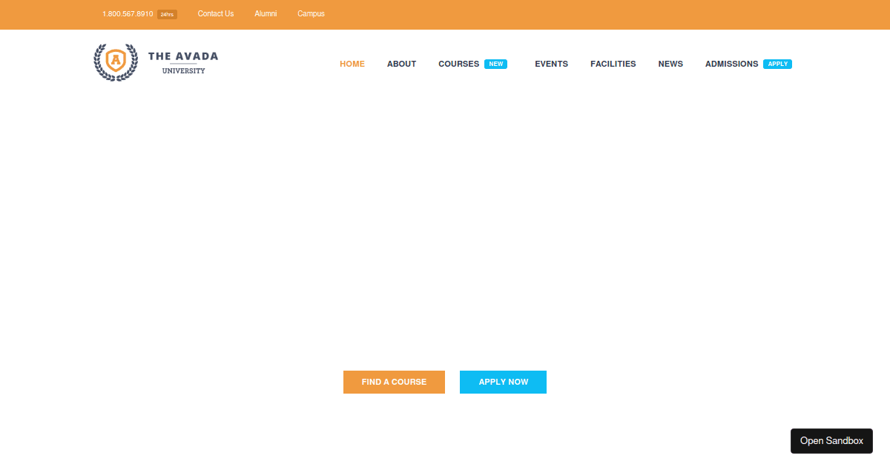Viewport: 890px width, 467px height.
Task: Click the FIND A COURSE button
Action: coord(394,382)
